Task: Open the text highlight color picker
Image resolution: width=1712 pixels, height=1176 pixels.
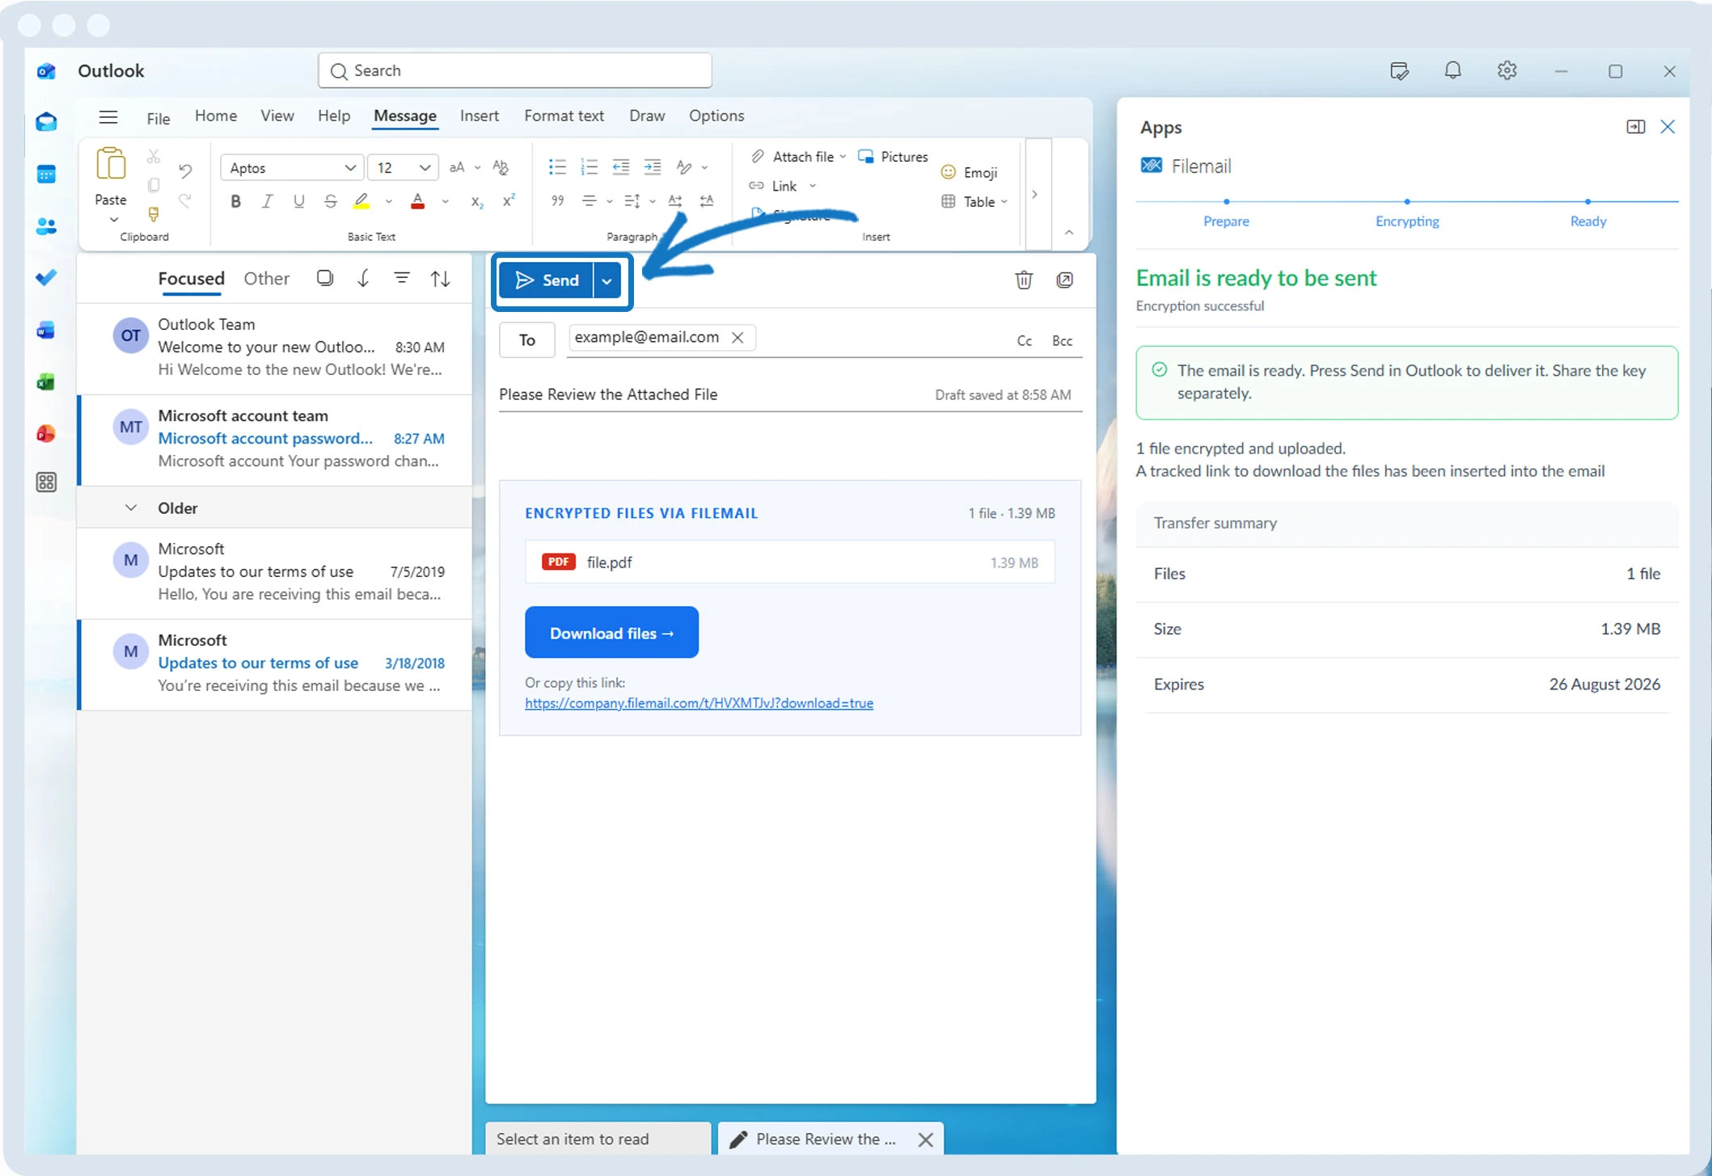Action: [361, 201]
